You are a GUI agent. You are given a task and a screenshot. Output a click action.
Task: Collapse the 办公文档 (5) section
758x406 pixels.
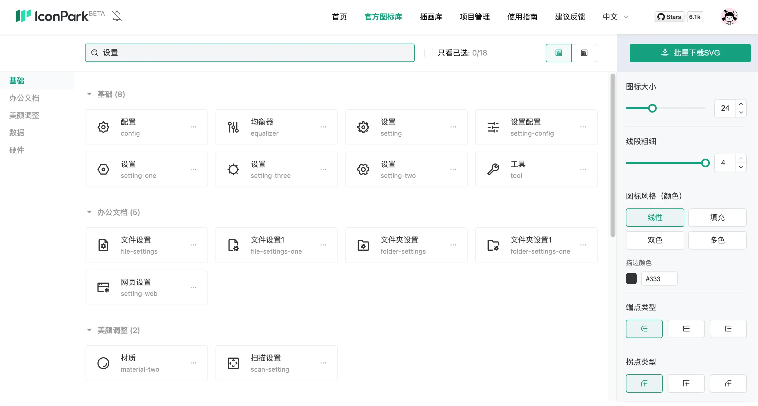[x=89, y=212]
